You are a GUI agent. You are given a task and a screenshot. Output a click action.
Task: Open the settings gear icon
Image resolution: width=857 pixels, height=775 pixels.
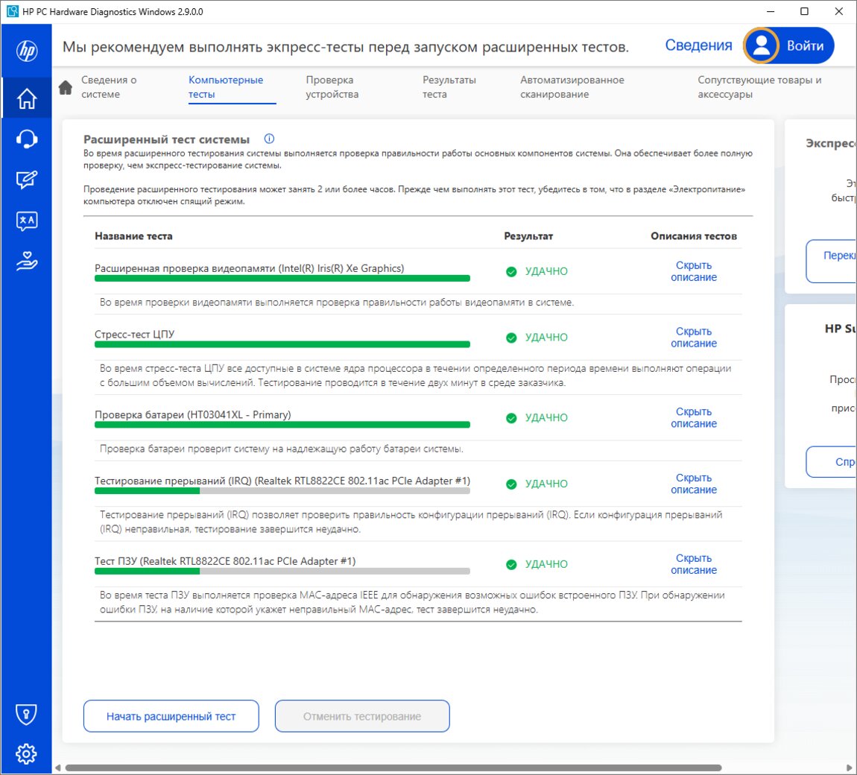(x=27, y=753)
